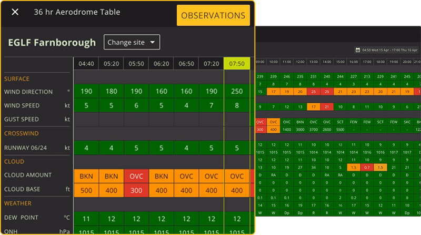Viewport: 421px width, 235px height.
Task: Click runway crosswind 4 in the 06:50 column
Action: point(186,148)
